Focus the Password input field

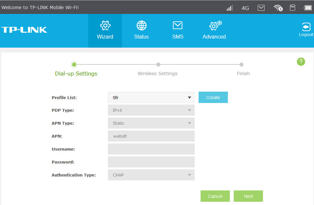click(151, 162)
